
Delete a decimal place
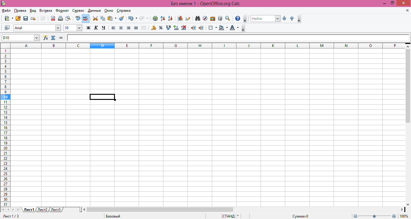coord(184,28)
